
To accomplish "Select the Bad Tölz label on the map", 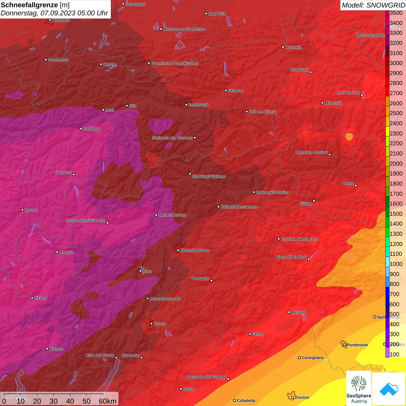I will coord(217,14).
